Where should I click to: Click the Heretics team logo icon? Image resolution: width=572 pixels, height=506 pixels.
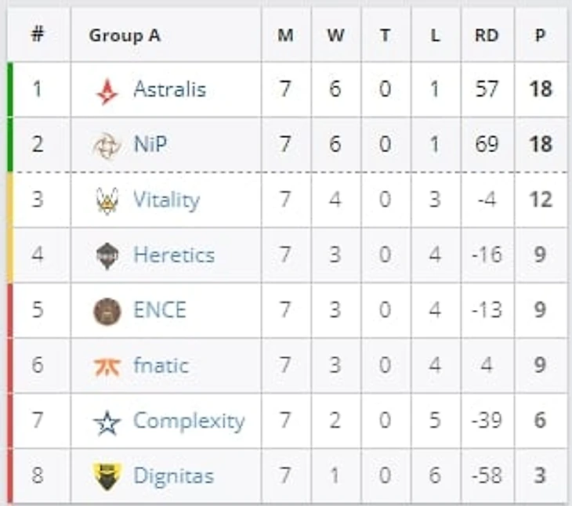pos(107,256)
